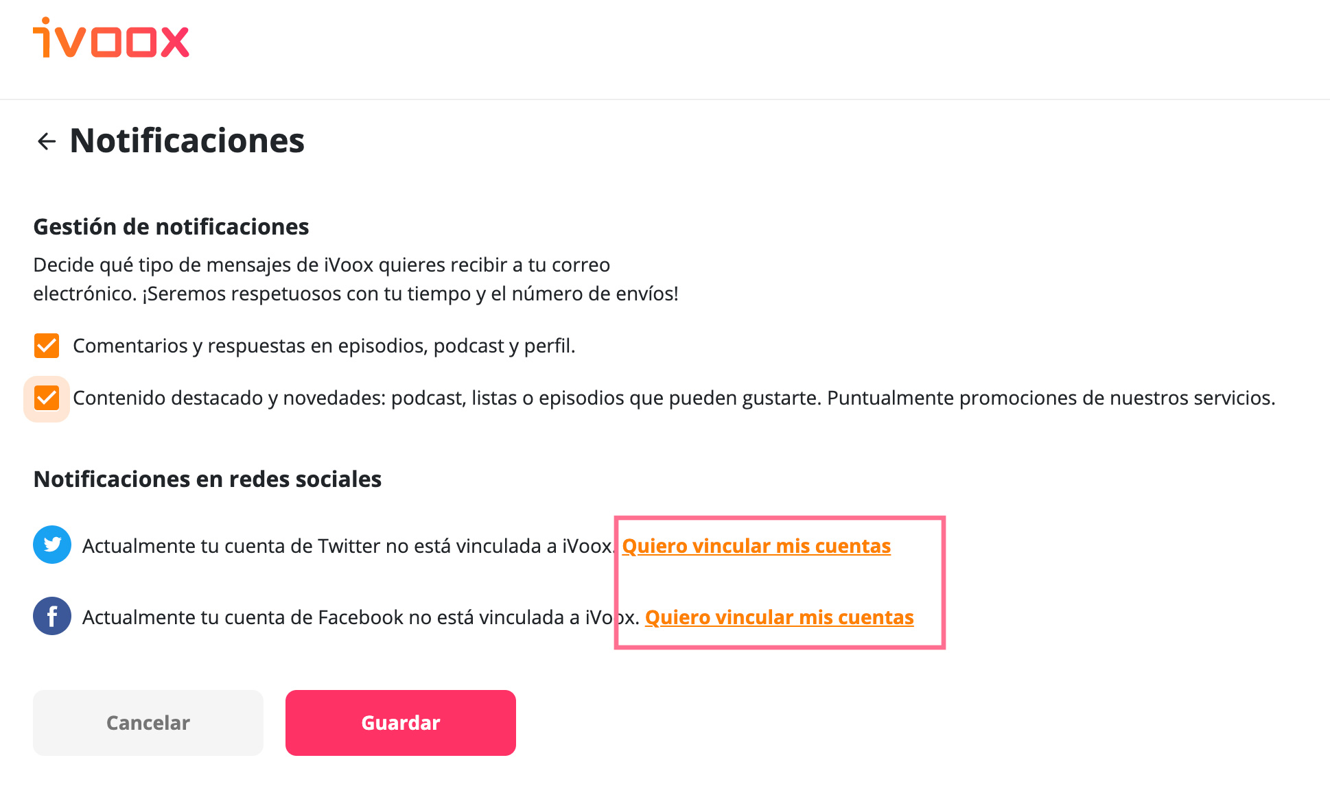Click the Notificaciones page title

coord(187,141)
